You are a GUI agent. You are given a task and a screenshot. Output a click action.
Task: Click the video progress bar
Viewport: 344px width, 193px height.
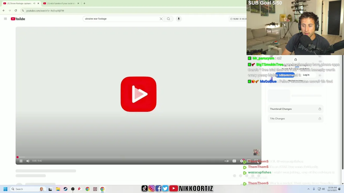pyautogui.click(x=138, y=157)
